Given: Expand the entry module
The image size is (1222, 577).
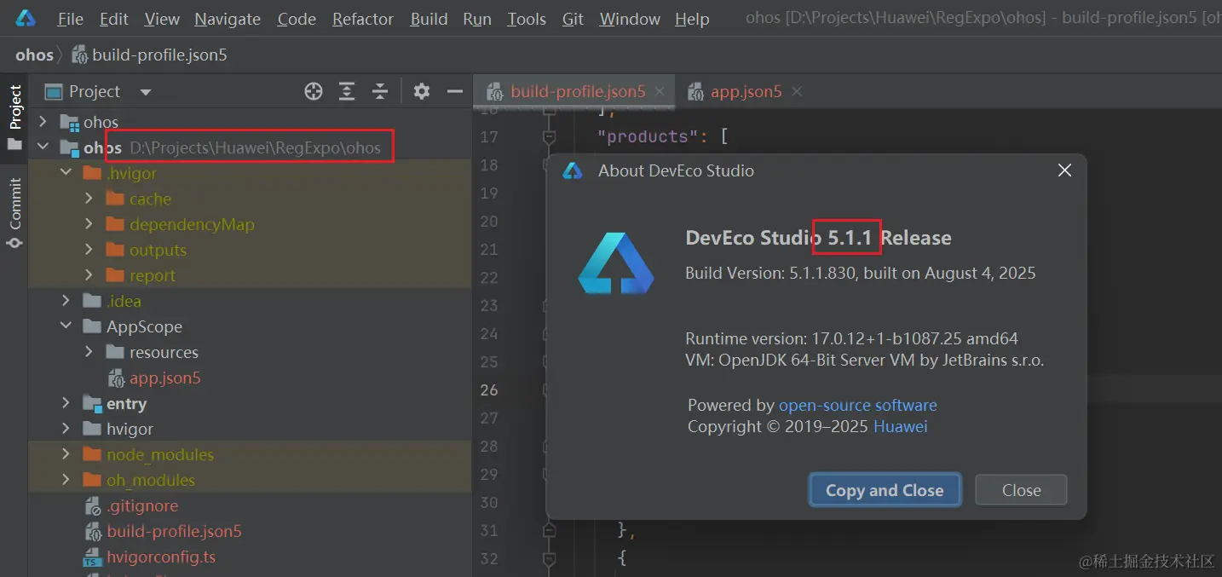Looking at the screenshot, I should point(66,403).
